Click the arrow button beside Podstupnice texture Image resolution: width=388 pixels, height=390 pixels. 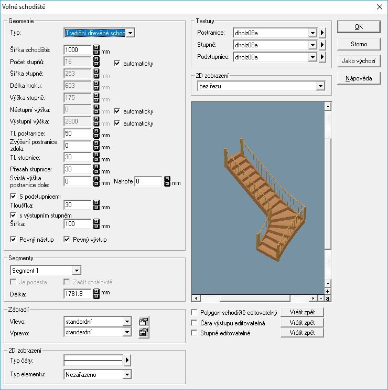click(322, 57)
